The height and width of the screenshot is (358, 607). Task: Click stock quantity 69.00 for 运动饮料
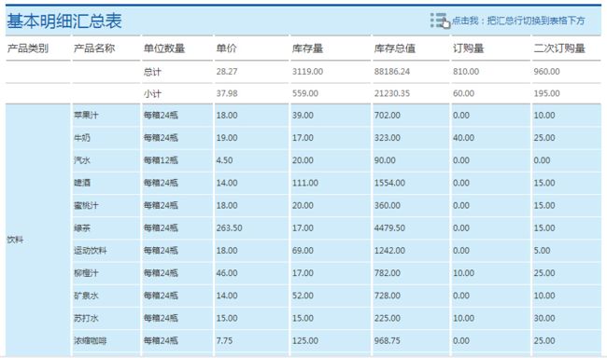pos(303,251)
